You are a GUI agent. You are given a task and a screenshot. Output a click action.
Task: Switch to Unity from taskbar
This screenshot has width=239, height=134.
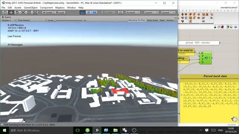click(x=97, y=130)
